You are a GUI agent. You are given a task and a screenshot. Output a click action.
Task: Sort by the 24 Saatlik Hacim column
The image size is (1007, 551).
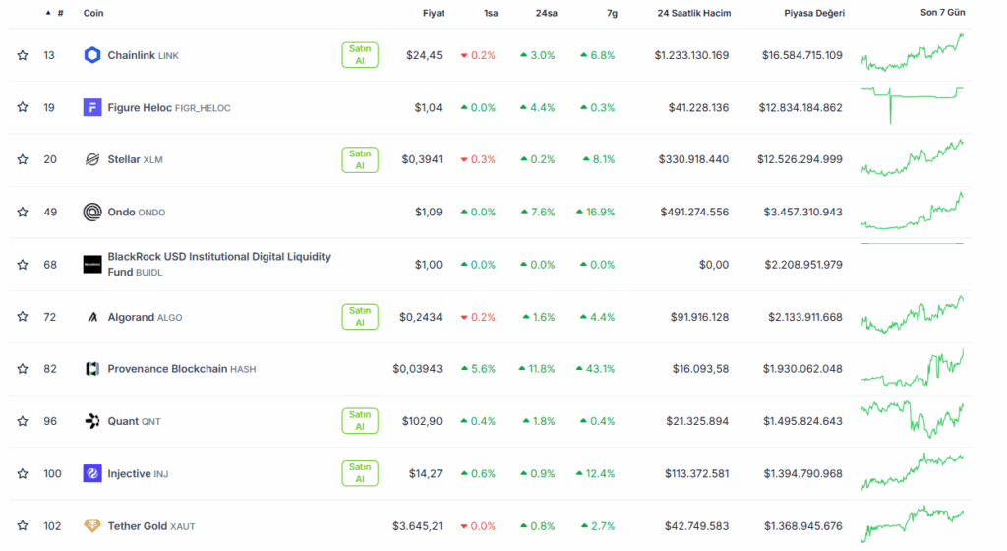(693, 13)
